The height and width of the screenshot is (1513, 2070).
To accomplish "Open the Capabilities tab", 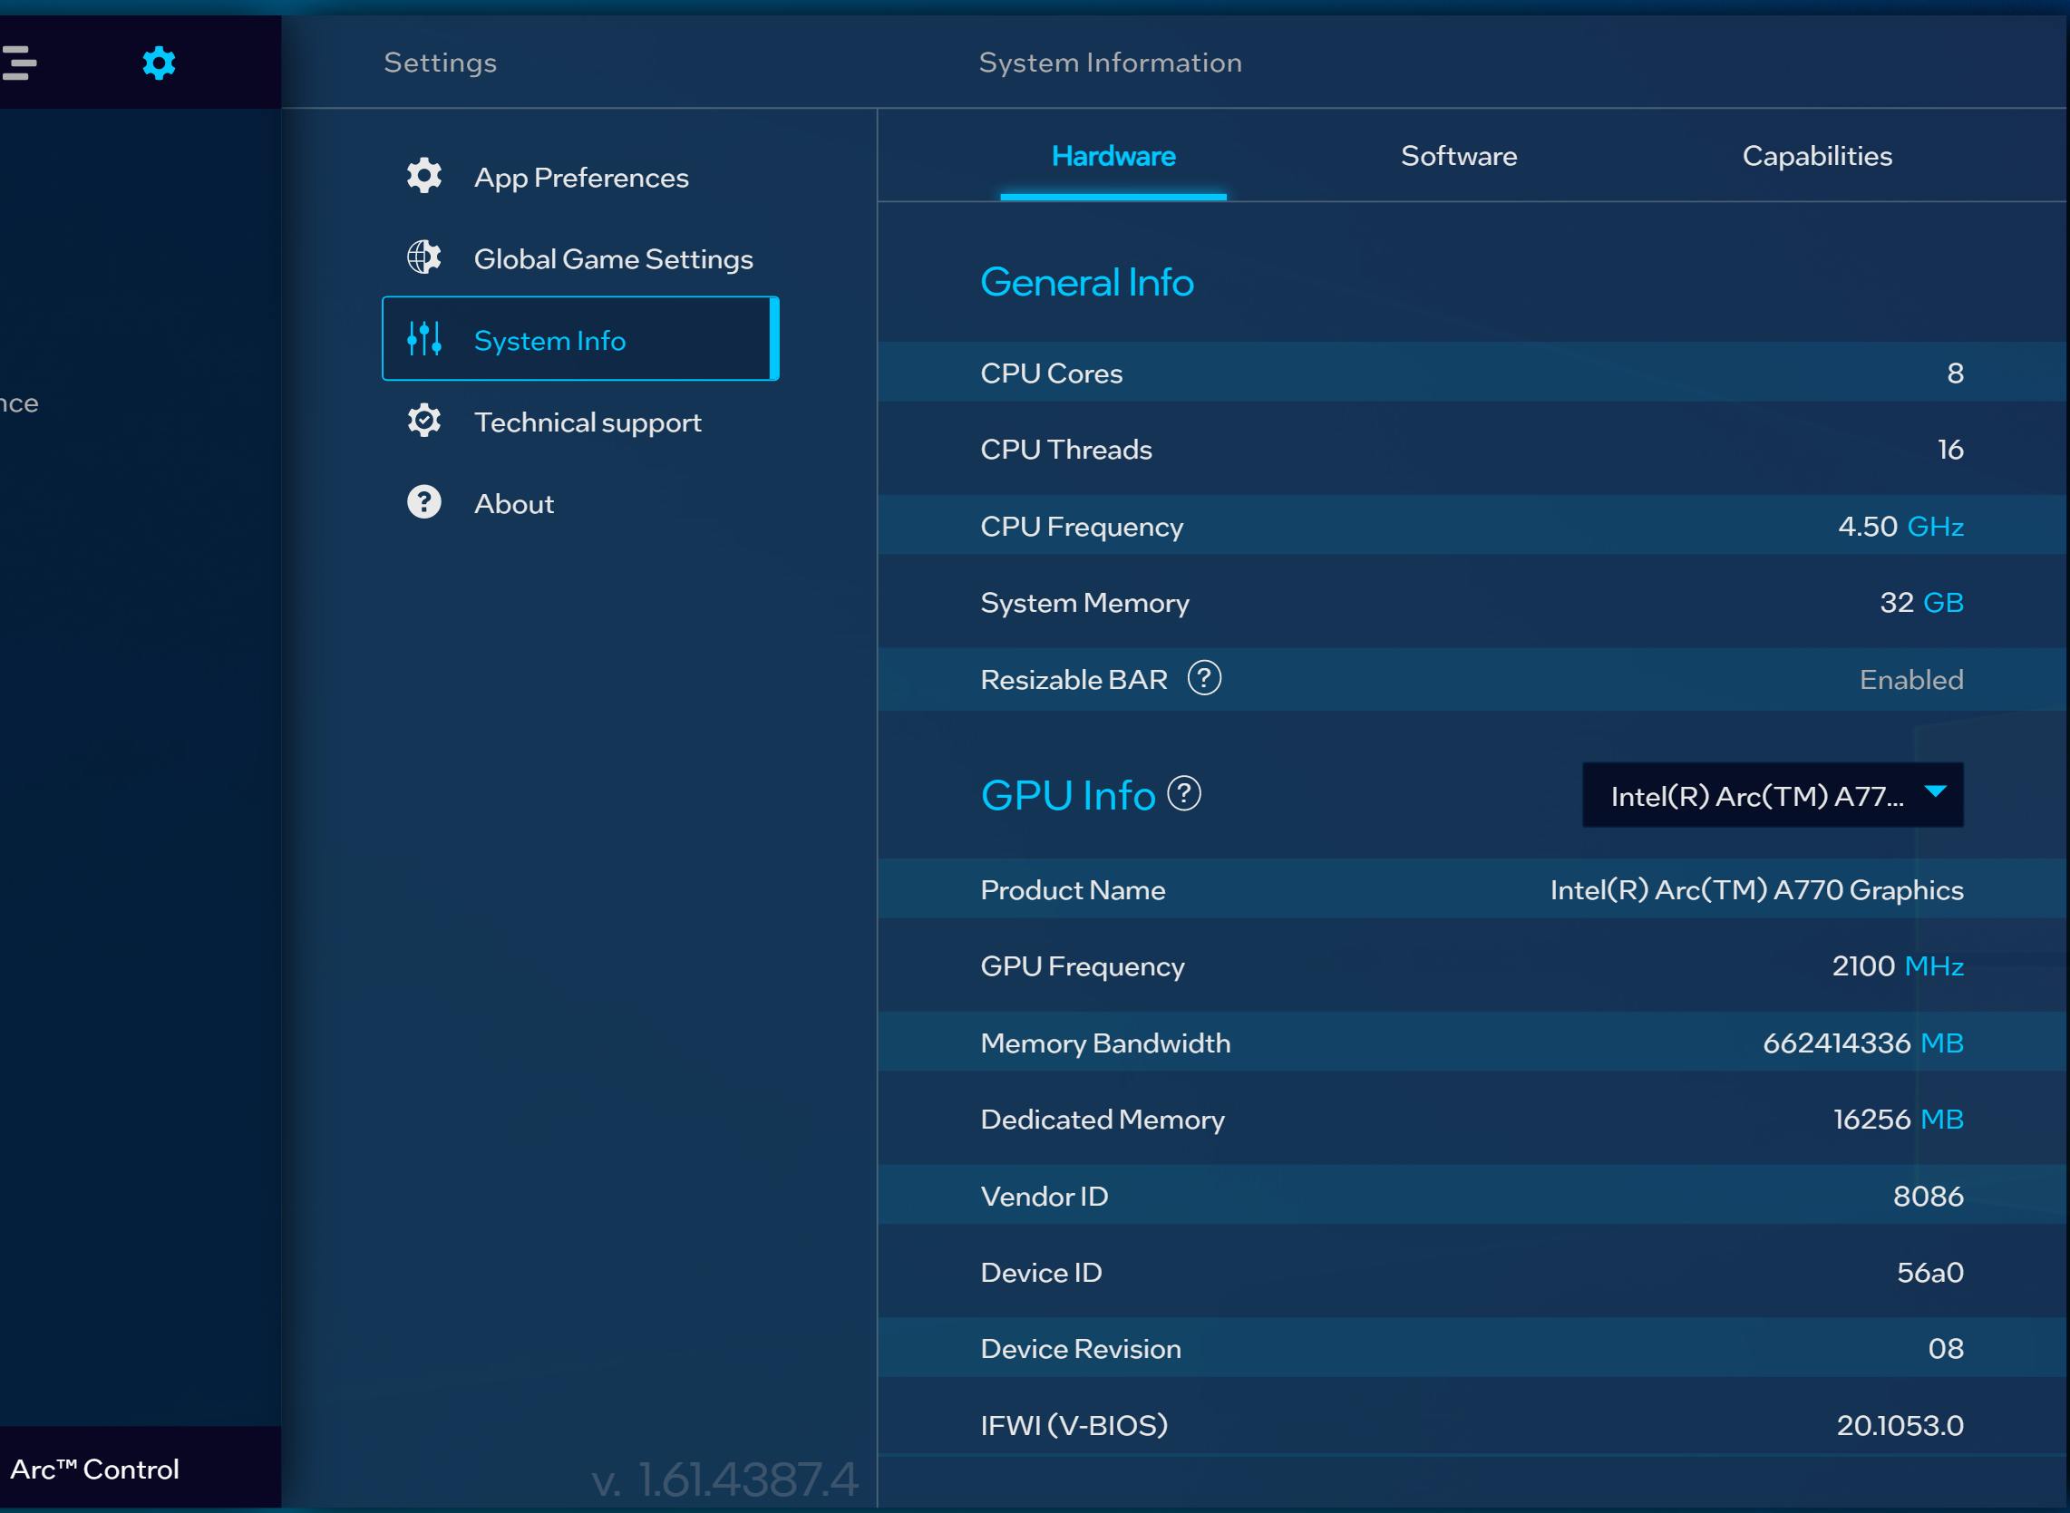I will [1816, 156].
